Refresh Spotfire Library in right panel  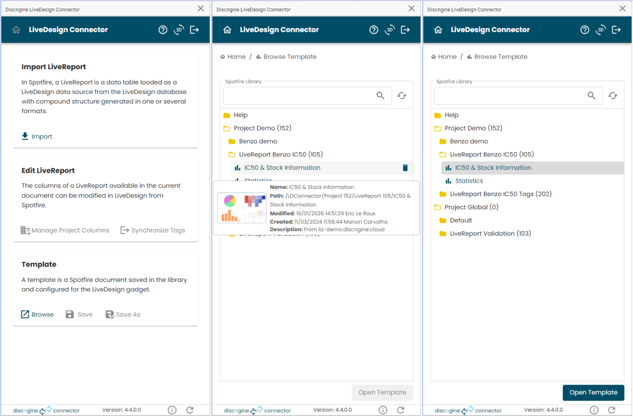pos(613,96)
